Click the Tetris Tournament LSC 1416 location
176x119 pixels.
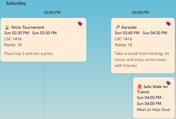click(x=13, y=39)
